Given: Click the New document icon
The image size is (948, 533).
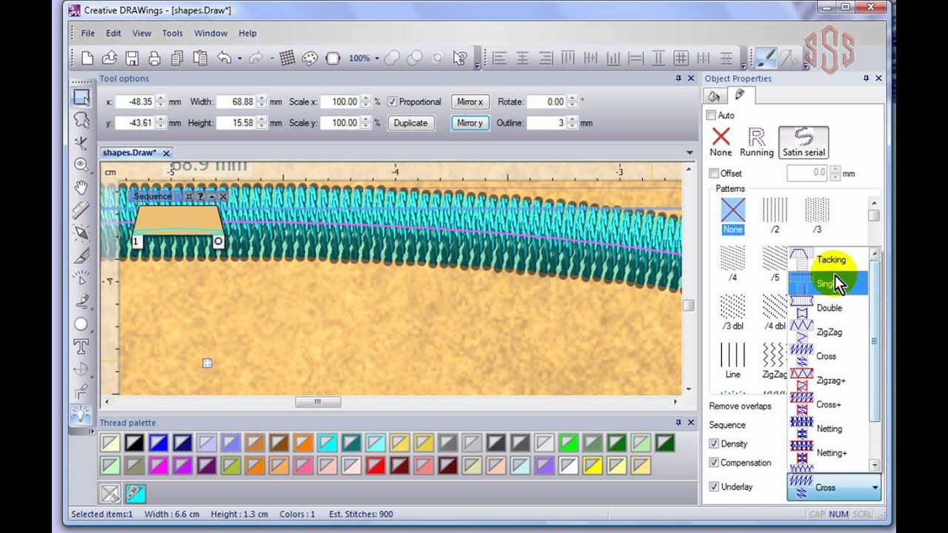Looking at the screenshot, I should coord(87,58).
